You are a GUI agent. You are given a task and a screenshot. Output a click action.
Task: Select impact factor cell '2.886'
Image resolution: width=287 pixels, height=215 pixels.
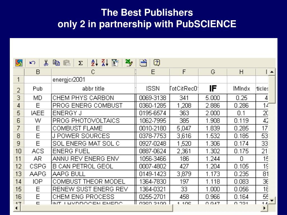click(x=213, y=106)
